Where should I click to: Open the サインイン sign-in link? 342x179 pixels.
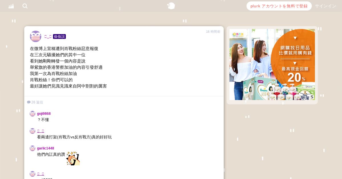pyautogui.click(x=325, y=6)
